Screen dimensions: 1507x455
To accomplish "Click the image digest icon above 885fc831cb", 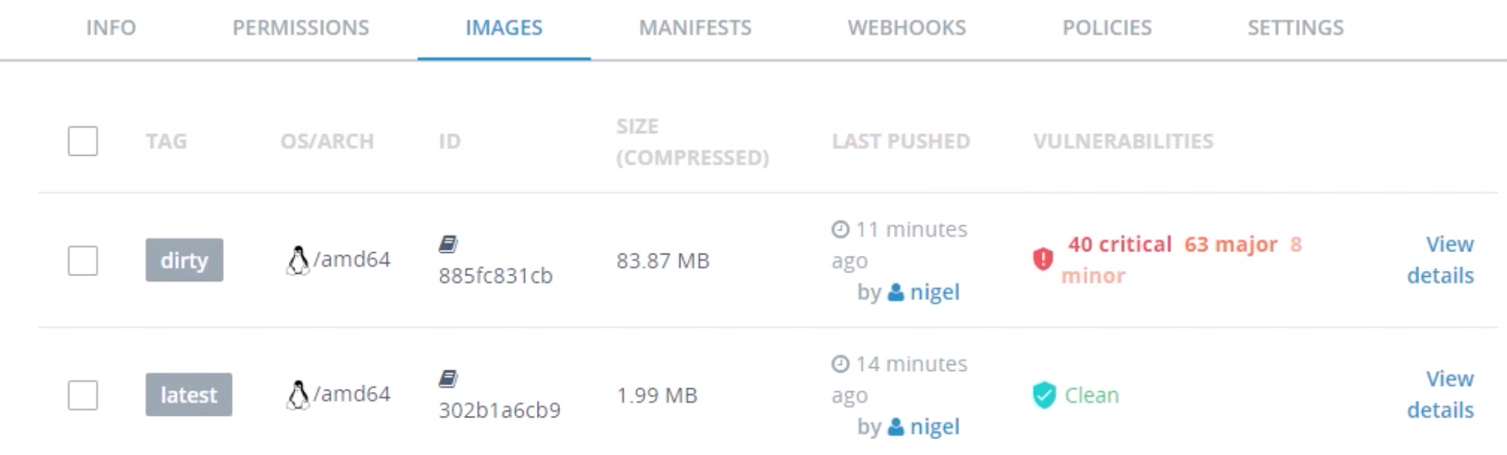I will coord(448,244).
